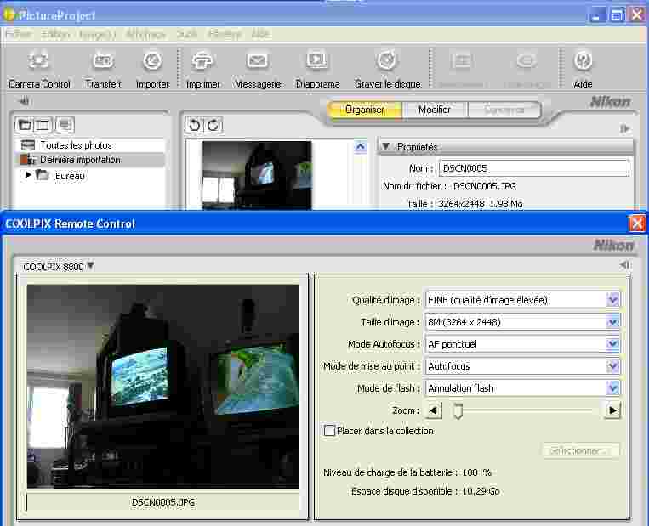Open the Edition menu
This screenshot has width=649, height=526.
coord(55,34)
